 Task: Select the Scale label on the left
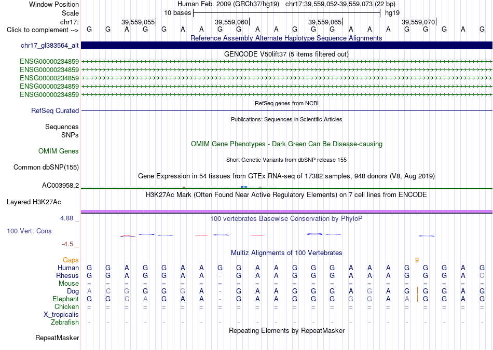point(71,13)
